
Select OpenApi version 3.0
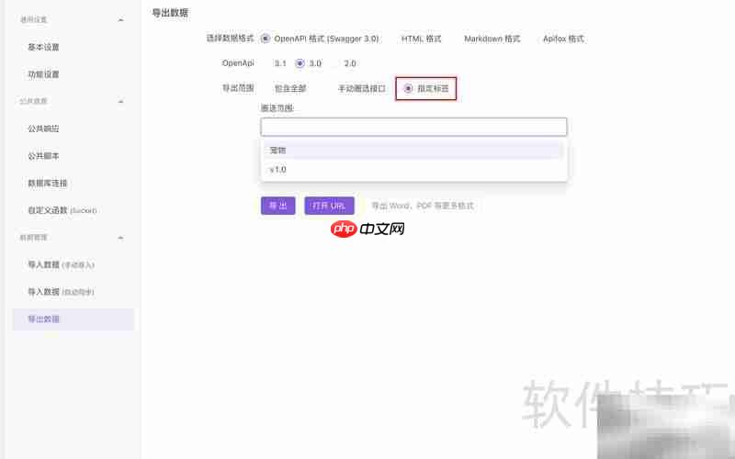pos(300,63)
